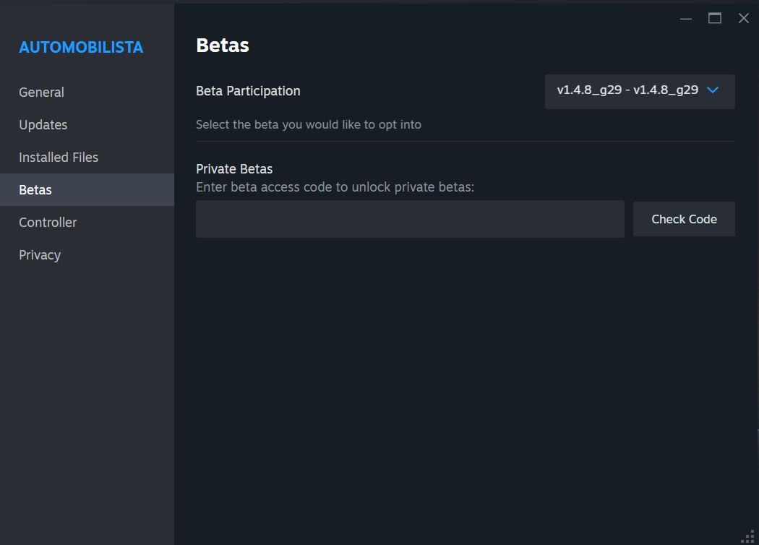Click the 'Select the beta' hint text
This screenshot has height=545, width=759.
309,124
